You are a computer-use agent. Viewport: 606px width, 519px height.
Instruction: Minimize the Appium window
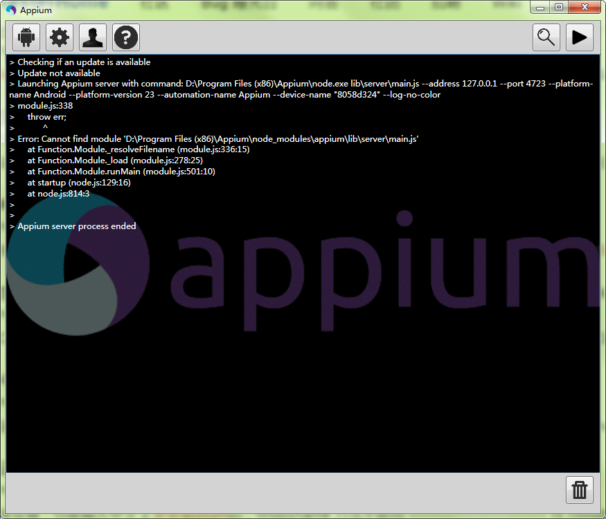pos(540,8)
